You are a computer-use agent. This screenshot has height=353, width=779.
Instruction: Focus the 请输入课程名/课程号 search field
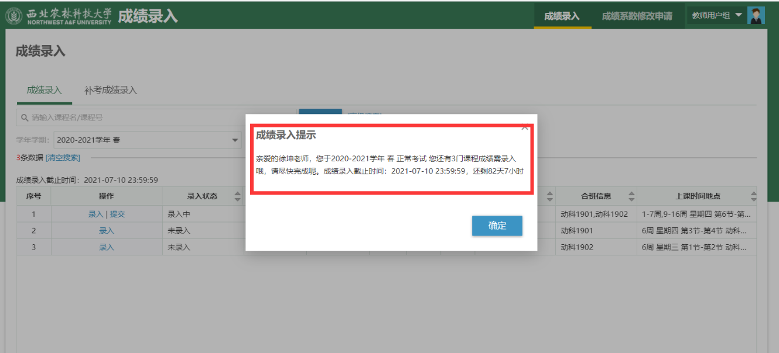coord(158,117)
